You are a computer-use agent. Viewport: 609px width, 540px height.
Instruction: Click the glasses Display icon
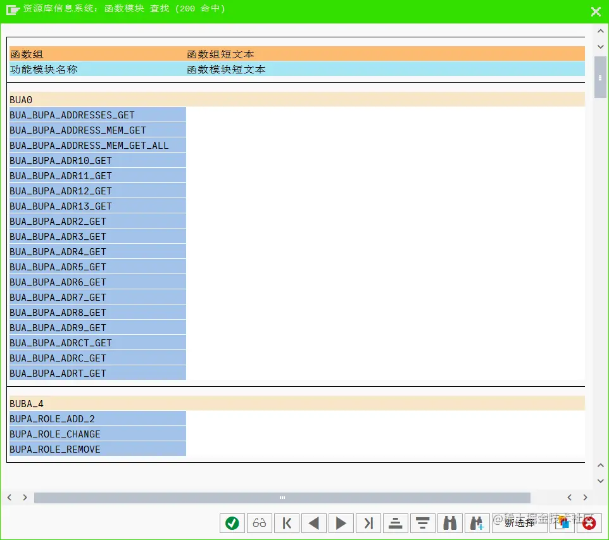pyautogui.click(x=260, y=524)
